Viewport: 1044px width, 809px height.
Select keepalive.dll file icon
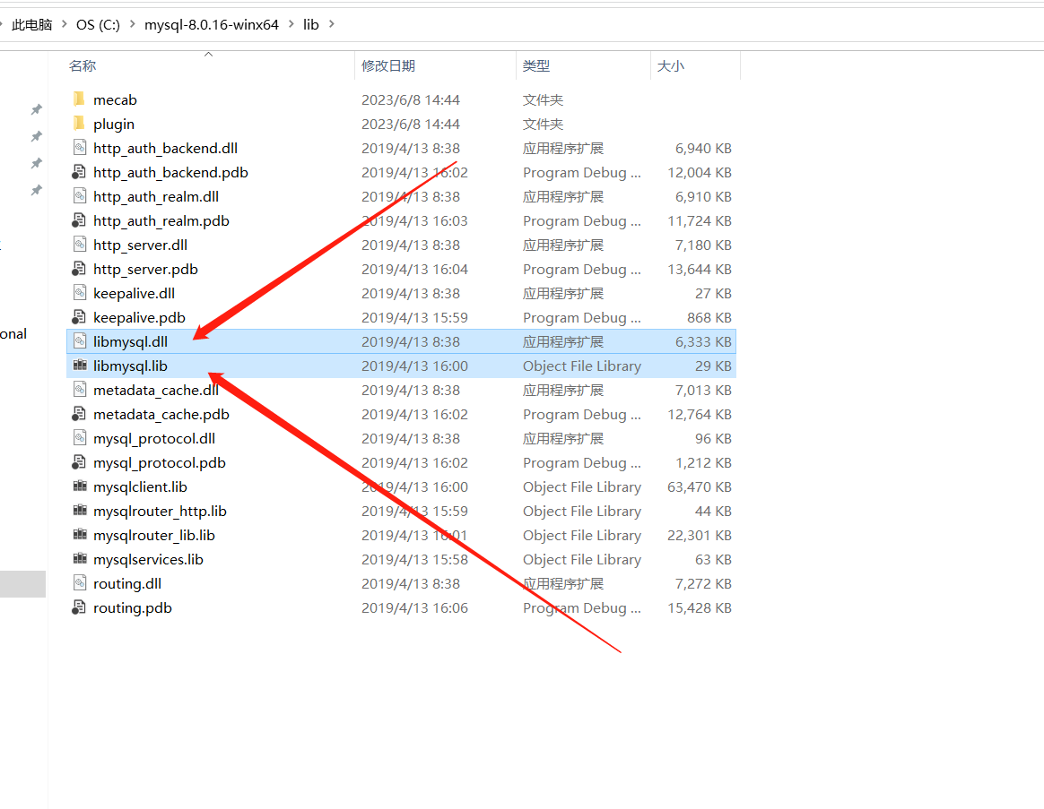coord(79,293)
